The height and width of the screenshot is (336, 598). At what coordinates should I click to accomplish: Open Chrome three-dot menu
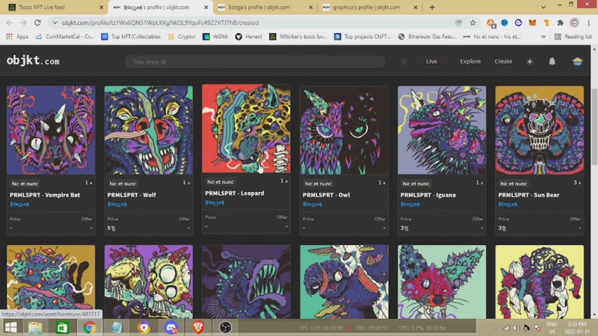click(588, 22)
